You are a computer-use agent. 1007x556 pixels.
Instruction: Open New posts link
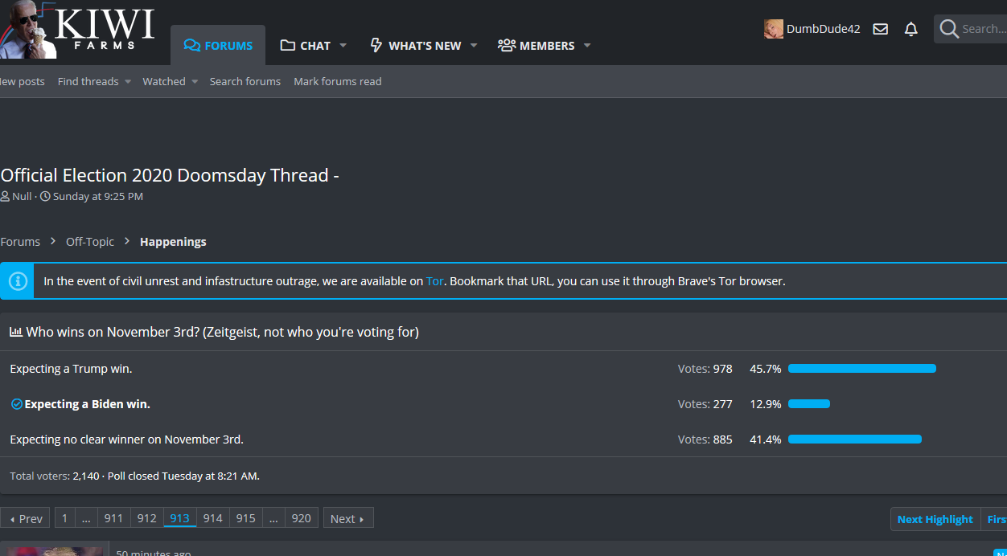coord(23,81)
